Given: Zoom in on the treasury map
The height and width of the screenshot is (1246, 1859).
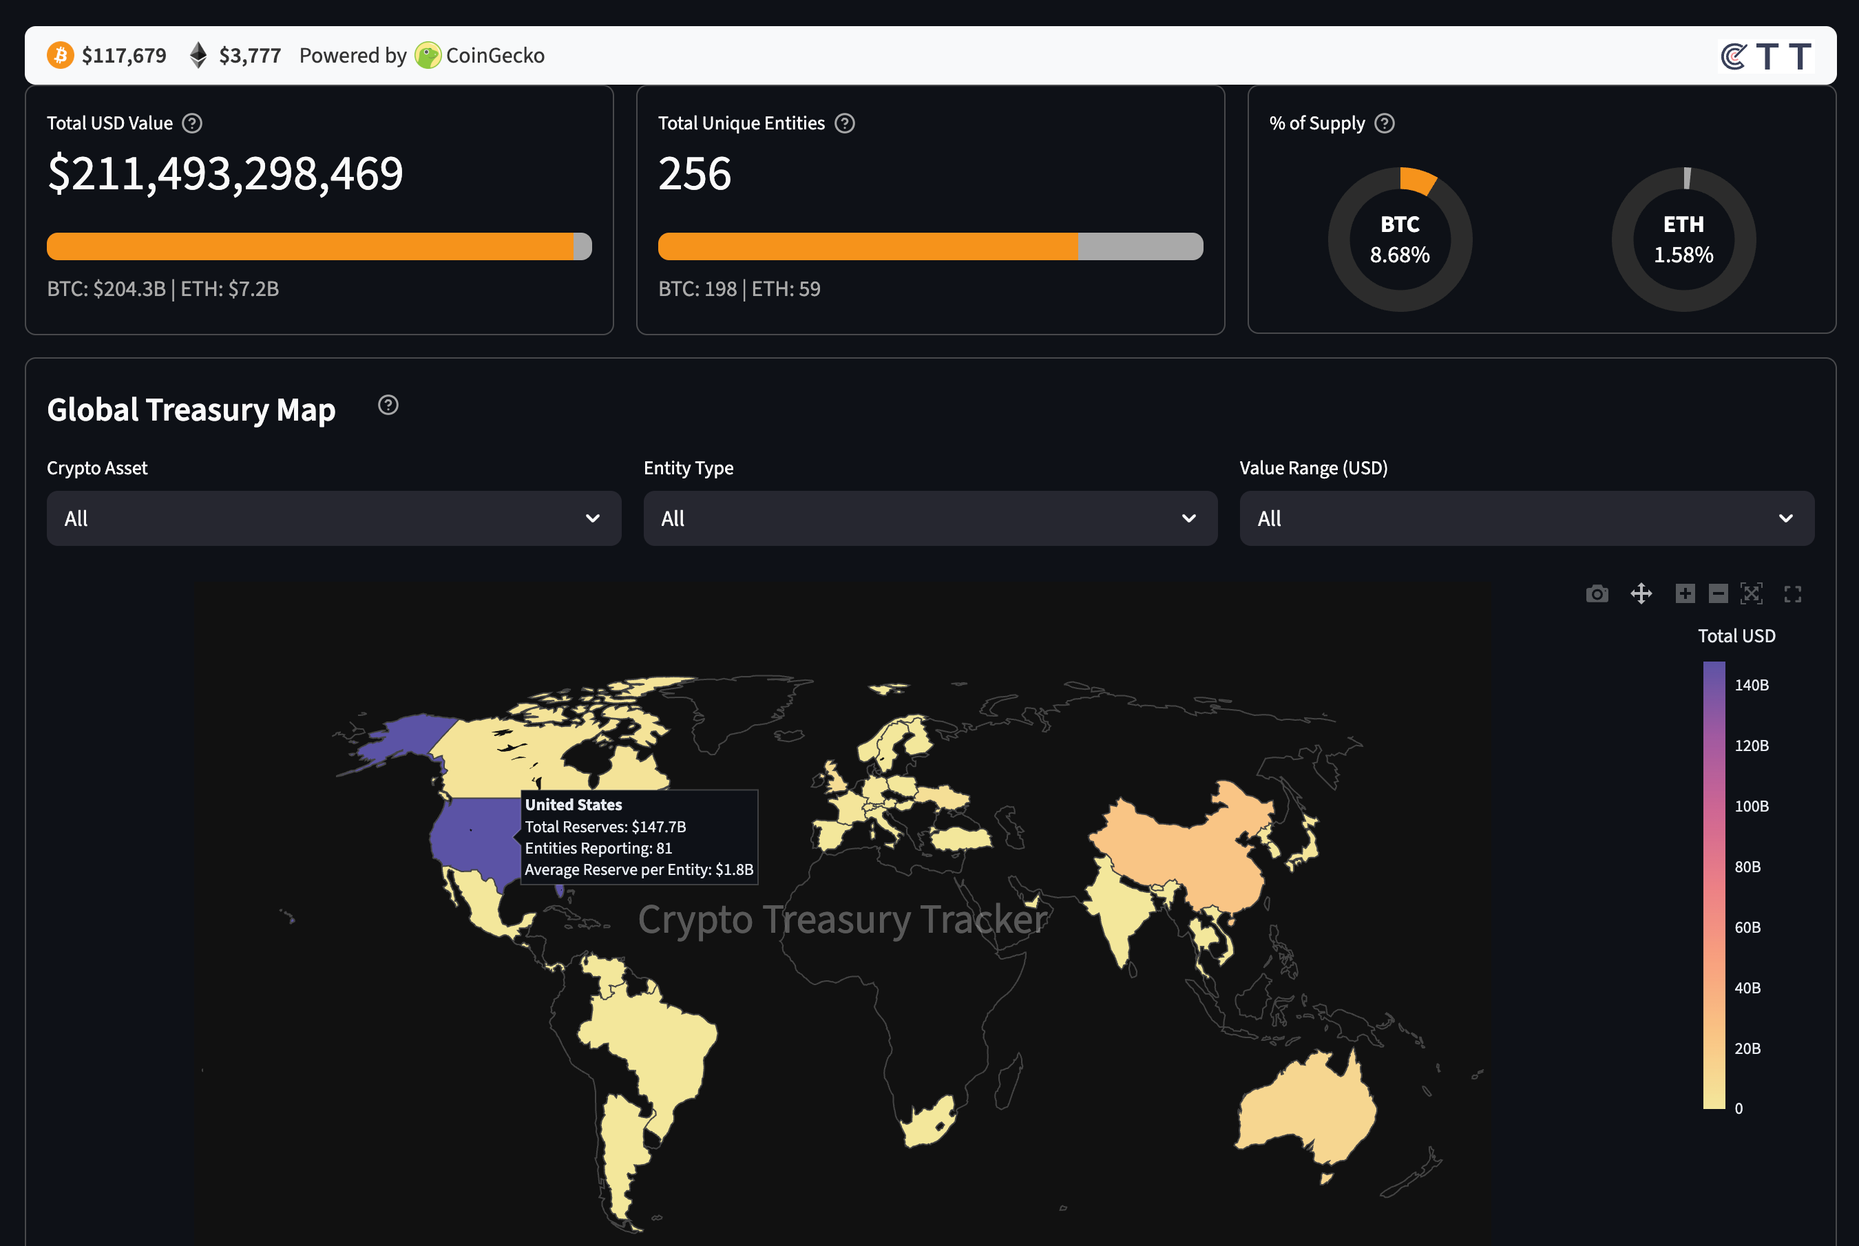Looking at the screenshot, I should 1685,593.
